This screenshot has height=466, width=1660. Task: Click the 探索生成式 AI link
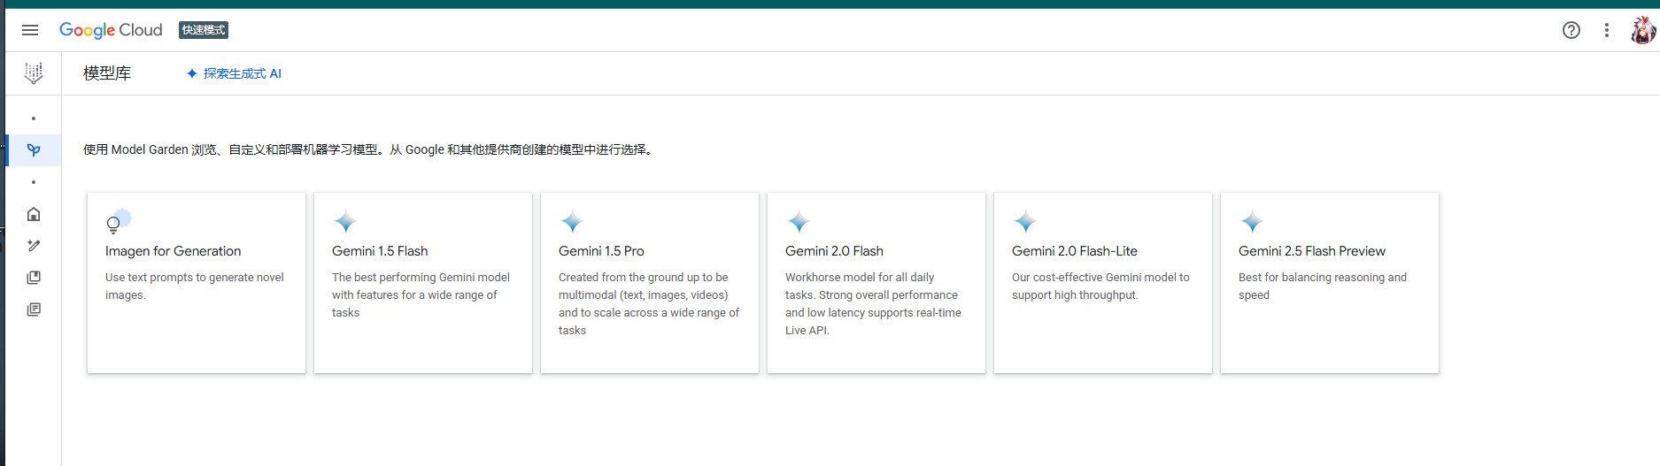pyautogui.click(x=235, y=73)
